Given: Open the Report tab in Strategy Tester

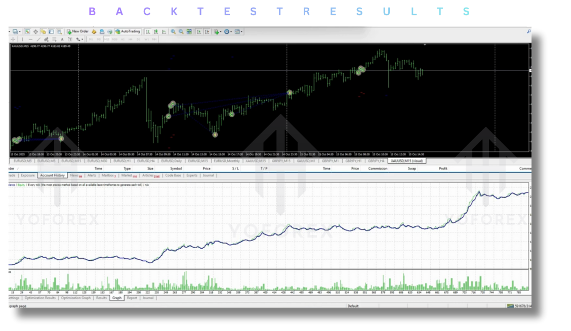Looking at the screenshot, I should (x=132, y=298).
